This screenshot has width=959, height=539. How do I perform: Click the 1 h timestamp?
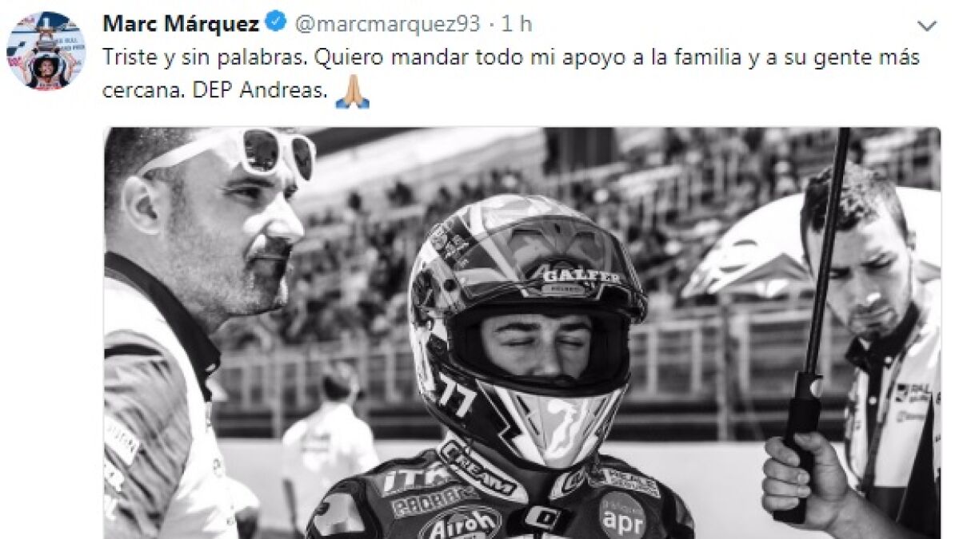pos(516,24)
